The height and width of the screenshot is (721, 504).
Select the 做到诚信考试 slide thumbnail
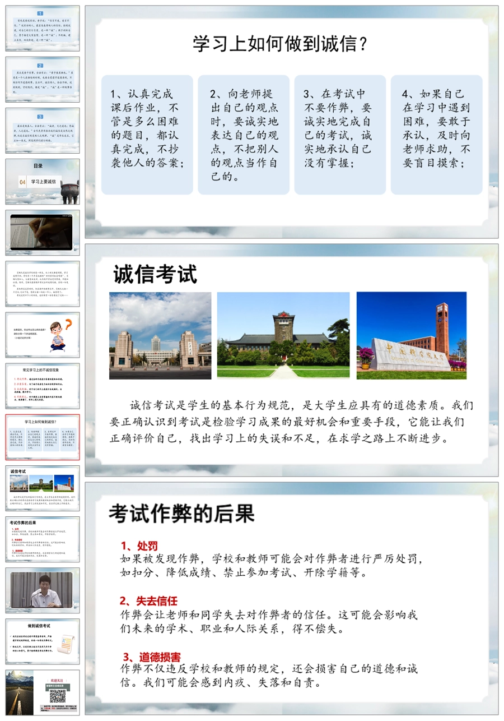(43, 641)
